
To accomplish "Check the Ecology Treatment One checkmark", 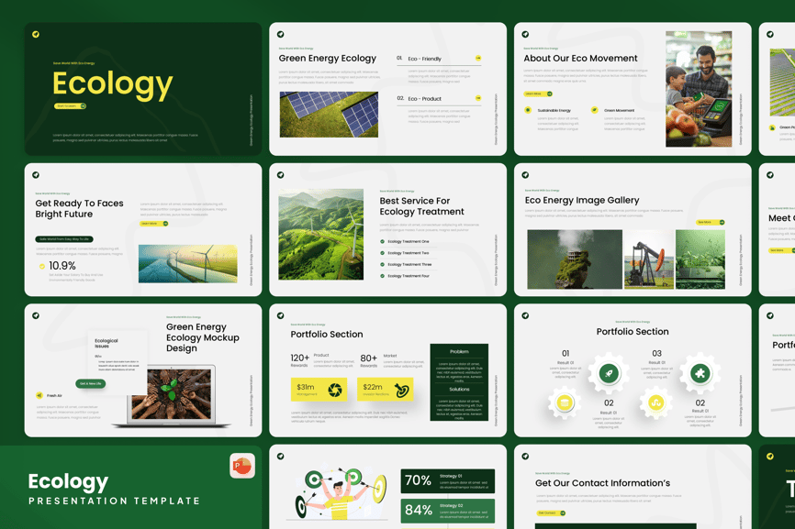I will point(382,242).
